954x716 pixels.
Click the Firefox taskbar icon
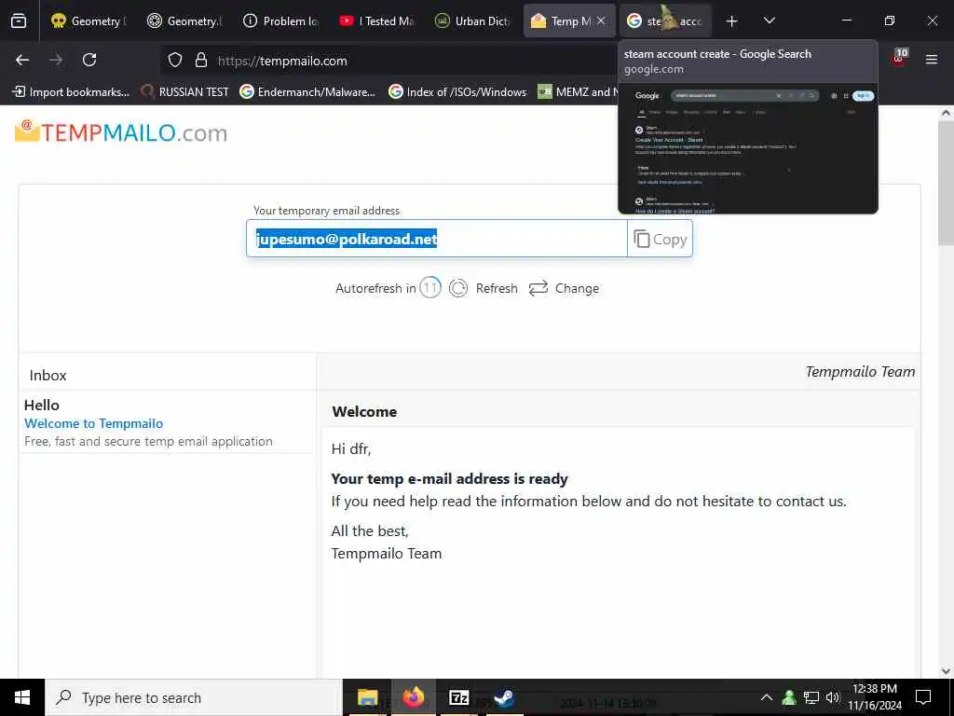413,697
